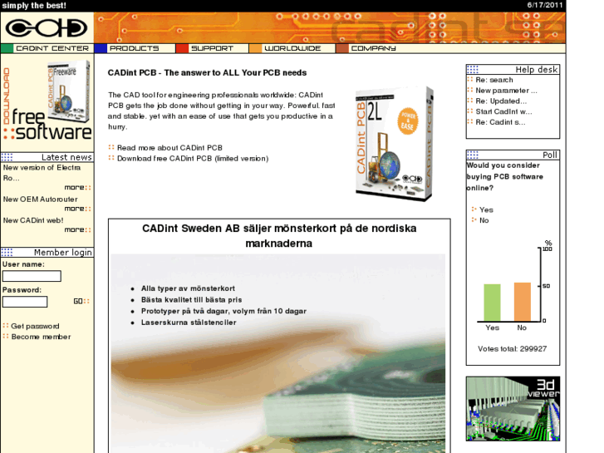Viewport: 604px width, 453px height.
Task: Open the SUPPORT menu
Action: pyautogui.click(x=212, y=48)
